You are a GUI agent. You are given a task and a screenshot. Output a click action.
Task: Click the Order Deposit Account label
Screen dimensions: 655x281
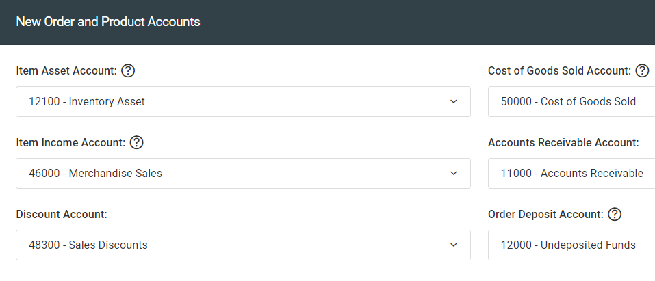tap(545, 215)
